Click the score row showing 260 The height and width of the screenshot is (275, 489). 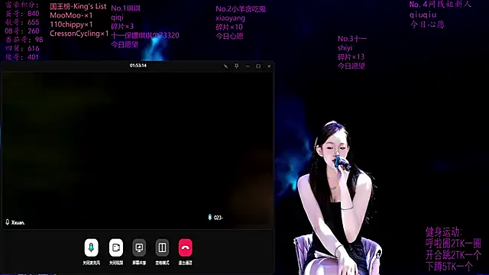(22, 31)
